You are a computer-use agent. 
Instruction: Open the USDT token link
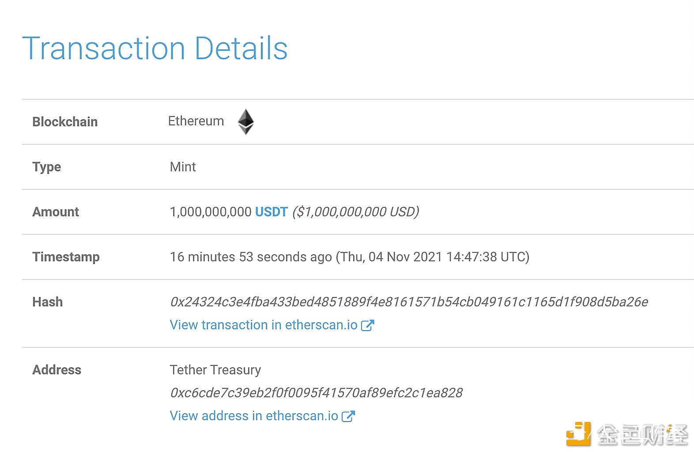point(272,212)
